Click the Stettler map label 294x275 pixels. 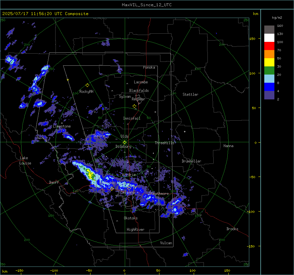click(190, 95)
